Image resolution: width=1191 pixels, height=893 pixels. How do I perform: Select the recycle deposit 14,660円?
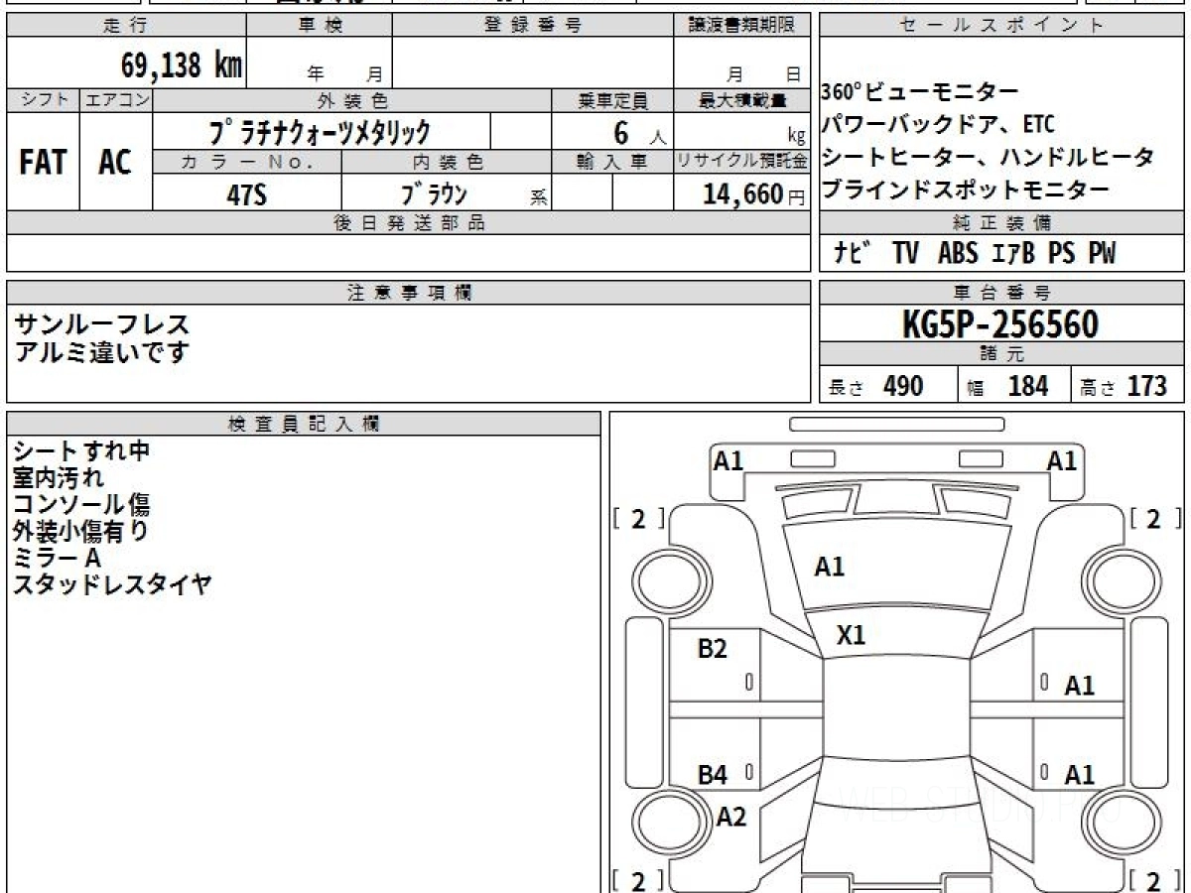click(x=753, y=194)
